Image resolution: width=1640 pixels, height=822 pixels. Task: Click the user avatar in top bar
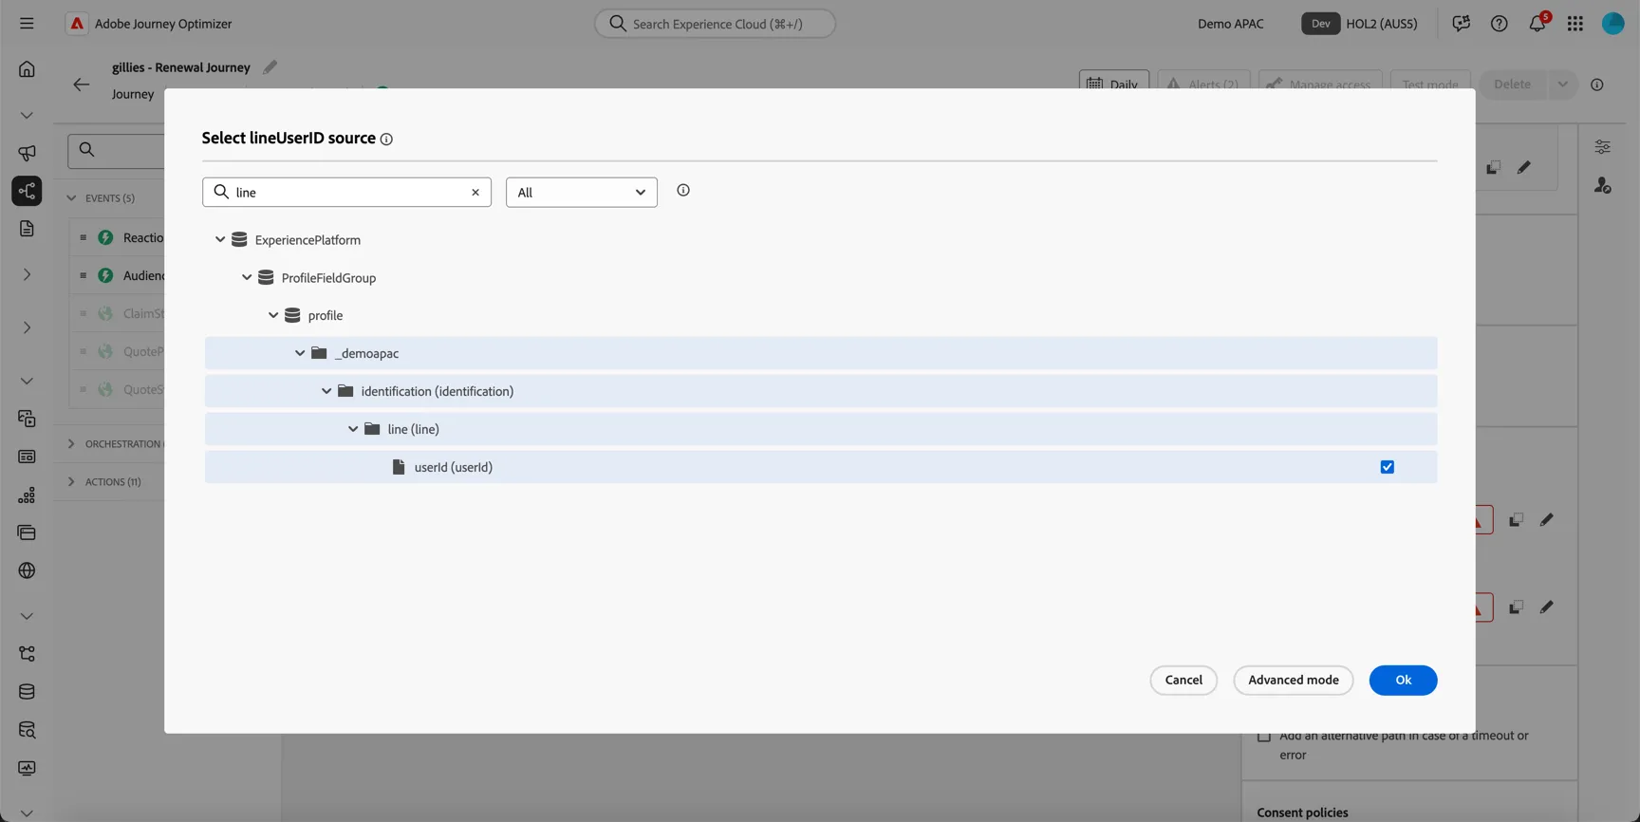pyautogui.click(x=1613, y=24)
